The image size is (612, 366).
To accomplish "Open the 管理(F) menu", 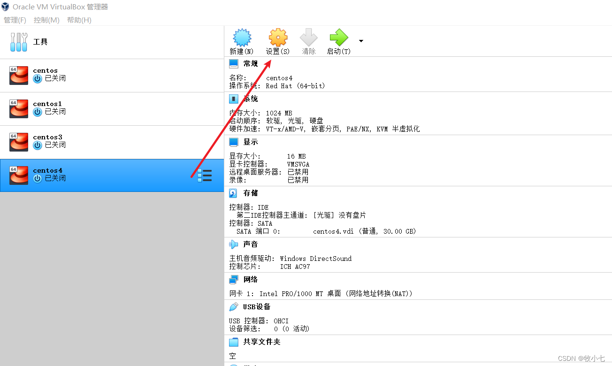I will pos(15,20).
